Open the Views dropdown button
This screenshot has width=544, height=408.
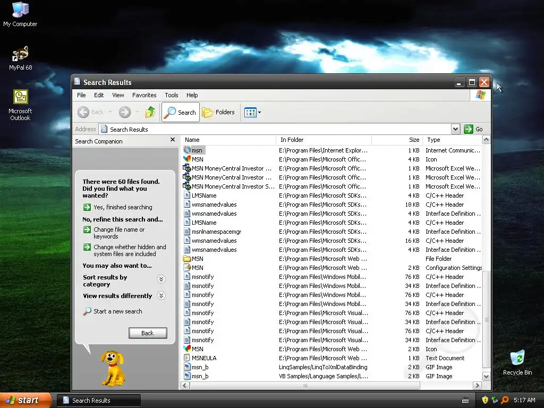pos(252,112)
